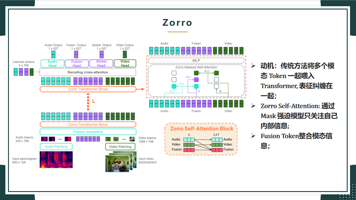Click the Global Head box

point(101,64)
